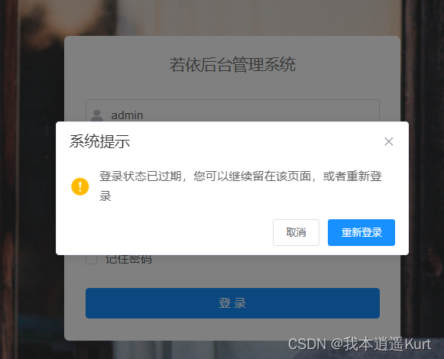Click the 系统提示 dialog title
The image size is (444, 359).
pyautogui.click(x=99, y=141)
